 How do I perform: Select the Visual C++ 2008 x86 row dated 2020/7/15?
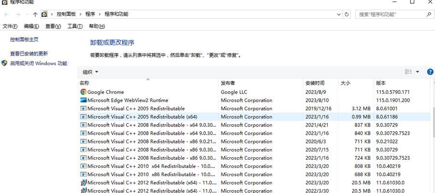(x=255, y=150)
